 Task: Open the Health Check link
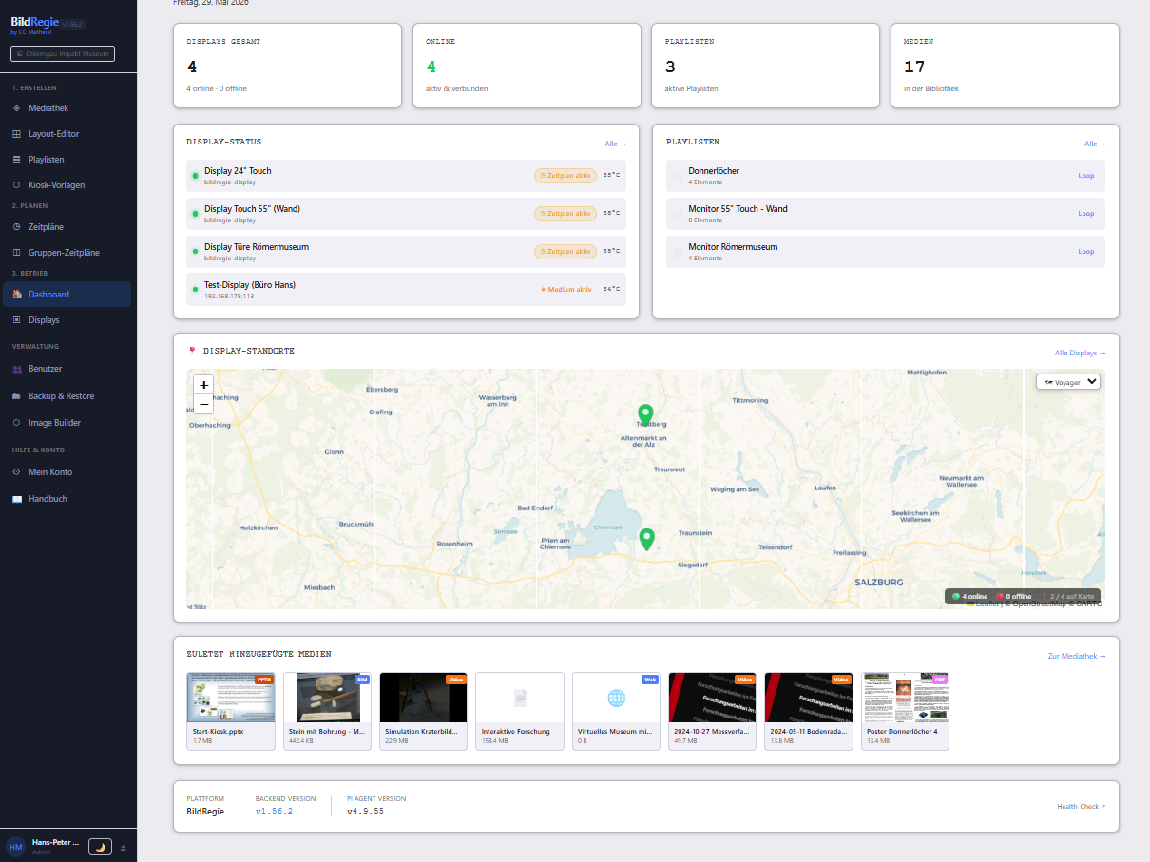(x=1082, y=807)
